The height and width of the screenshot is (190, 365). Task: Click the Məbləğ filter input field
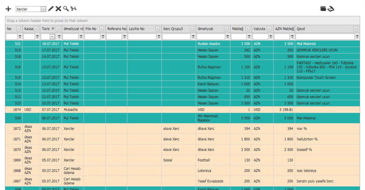(239, 37)
